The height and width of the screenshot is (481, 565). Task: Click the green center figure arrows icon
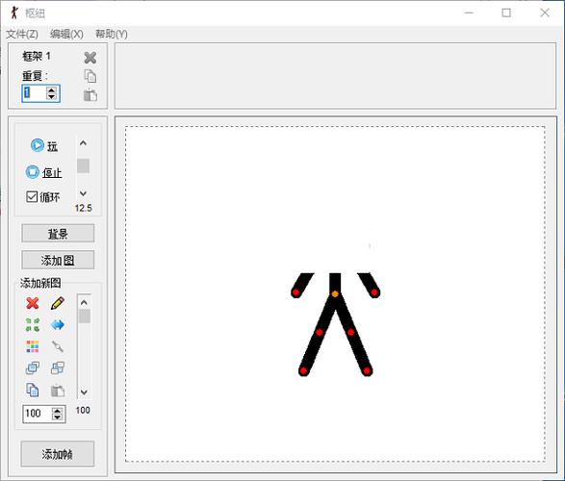(33, 325)
